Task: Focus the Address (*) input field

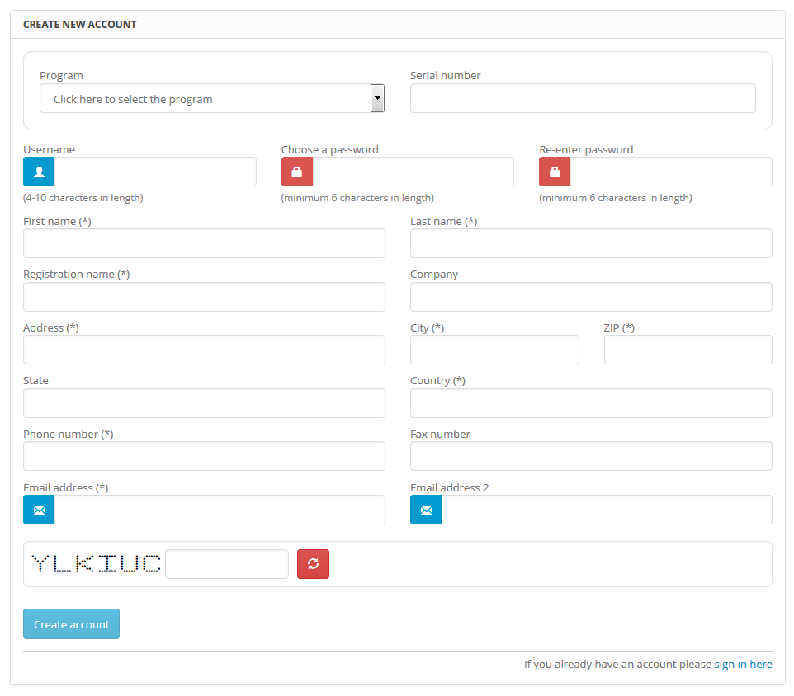Action: (x=204, y=350)
